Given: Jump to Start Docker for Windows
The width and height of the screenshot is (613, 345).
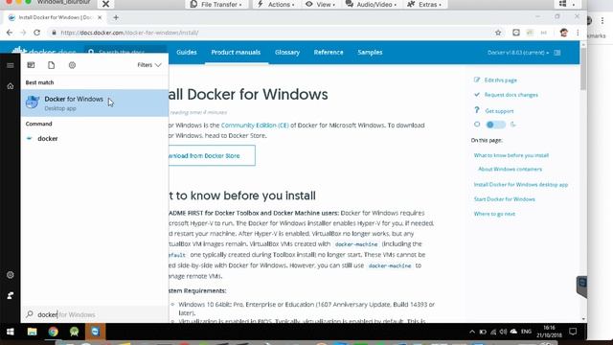Looking at the screenshot, I should click(505, 199).
